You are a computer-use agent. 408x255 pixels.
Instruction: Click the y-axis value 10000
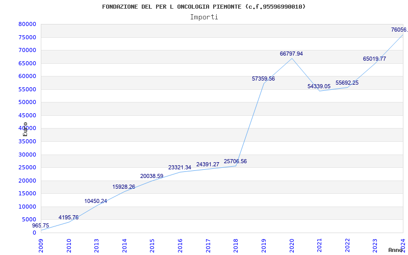tap(27, 207)
